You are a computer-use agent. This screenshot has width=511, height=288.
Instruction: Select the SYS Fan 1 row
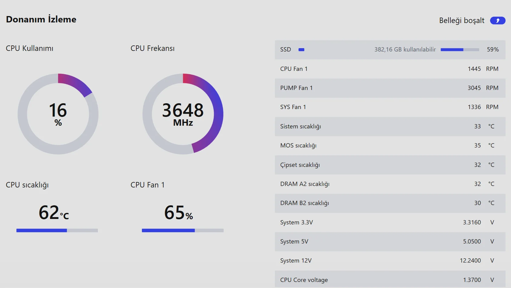[390, 107]
